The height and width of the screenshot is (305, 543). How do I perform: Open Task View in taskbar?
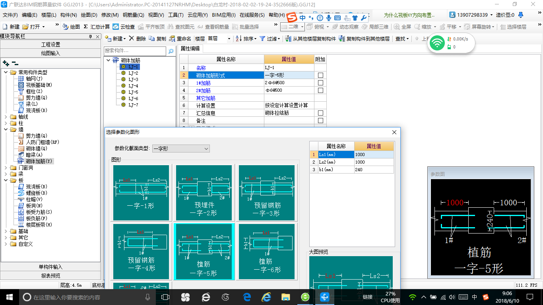tap(165, 297)
